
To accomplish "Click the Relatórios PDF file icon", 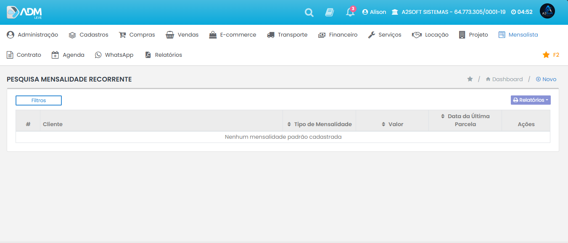I will click(148, 55).
